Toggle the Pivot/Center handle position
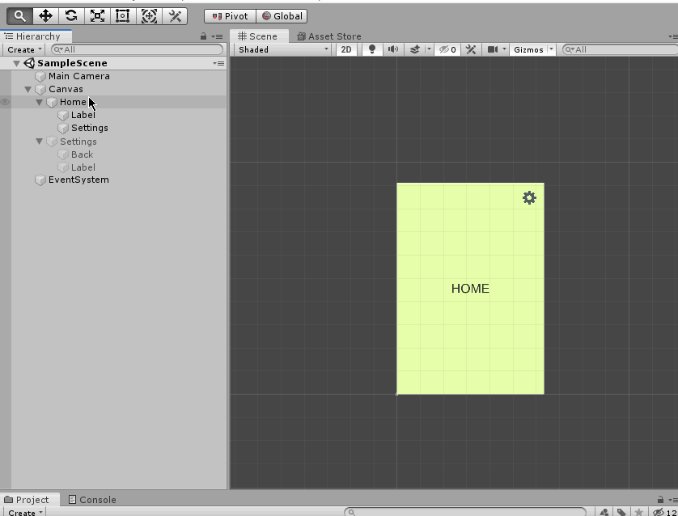Image resolution: width=678 pixels, height=516 pixels. pos(230,16)
